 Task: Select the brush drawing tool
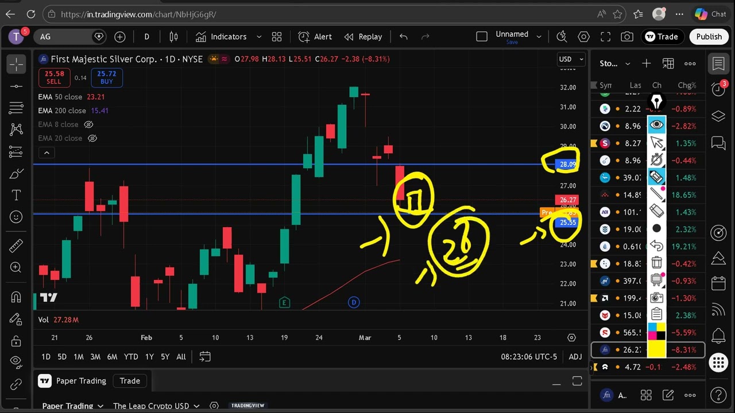pos(16,173)
